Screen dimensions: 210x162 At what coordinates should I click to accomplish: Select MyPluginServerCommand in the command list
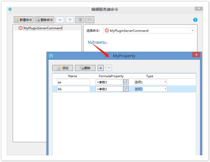43,28
